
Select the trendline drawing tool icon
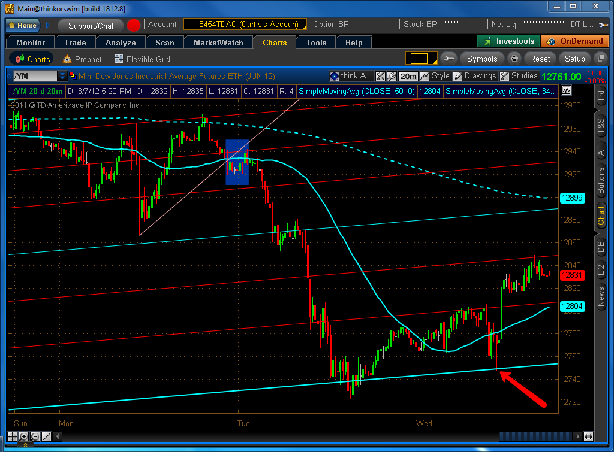46,436
